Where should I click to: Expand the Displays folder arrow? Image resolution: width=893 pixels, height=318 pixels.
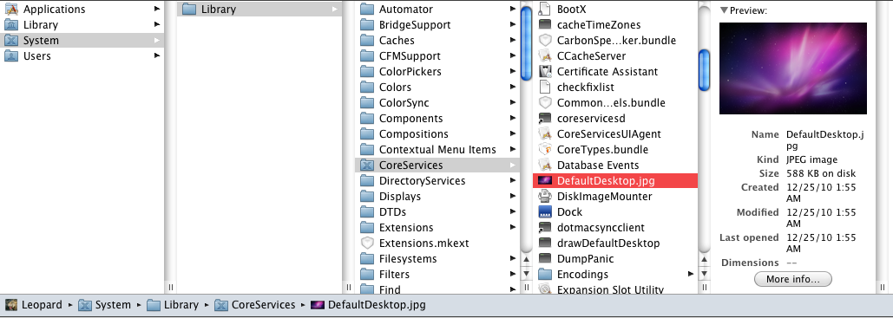pos(513,197)
